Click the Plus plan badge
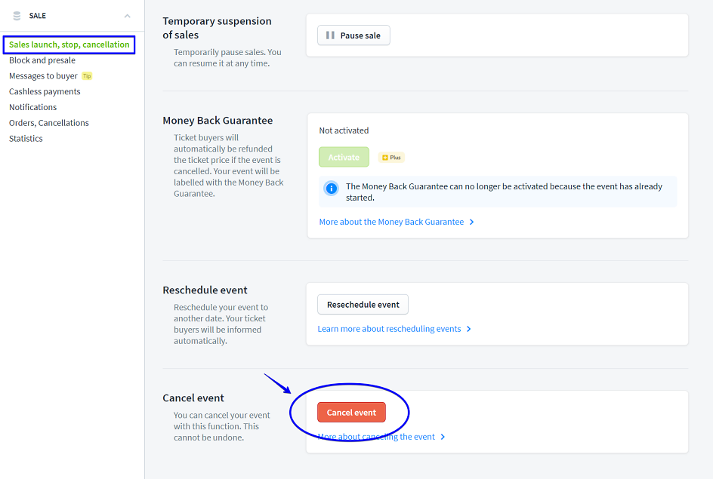 coord(391,158)
